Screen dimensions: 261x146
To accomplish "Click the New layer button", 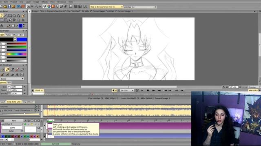I will point(14,120).
